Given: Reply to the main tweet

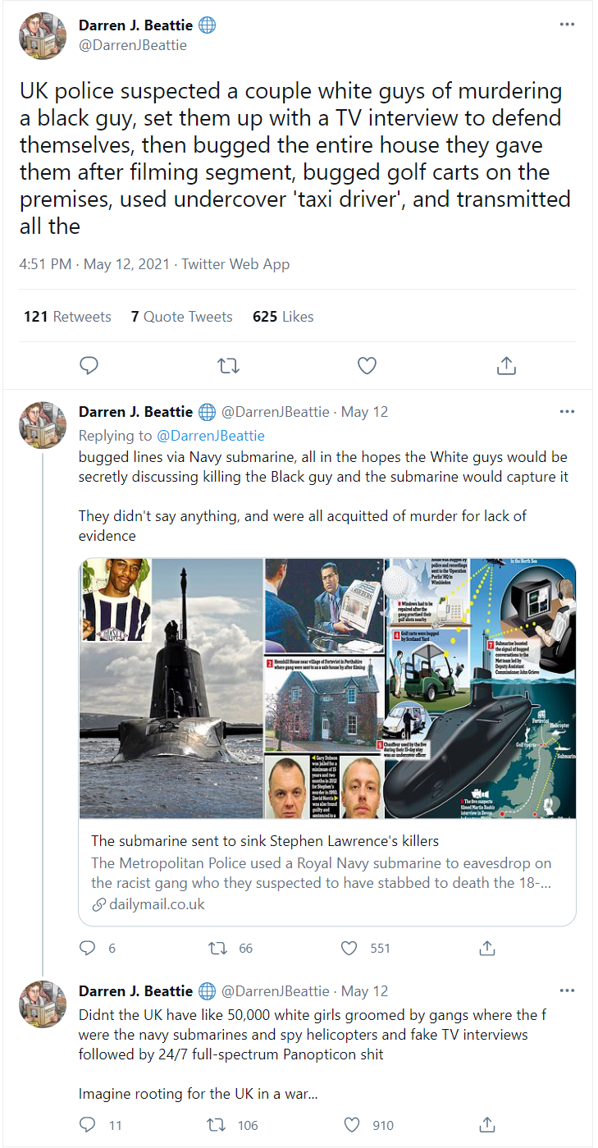Looking at the screenshot, I should tap(89, 365).
